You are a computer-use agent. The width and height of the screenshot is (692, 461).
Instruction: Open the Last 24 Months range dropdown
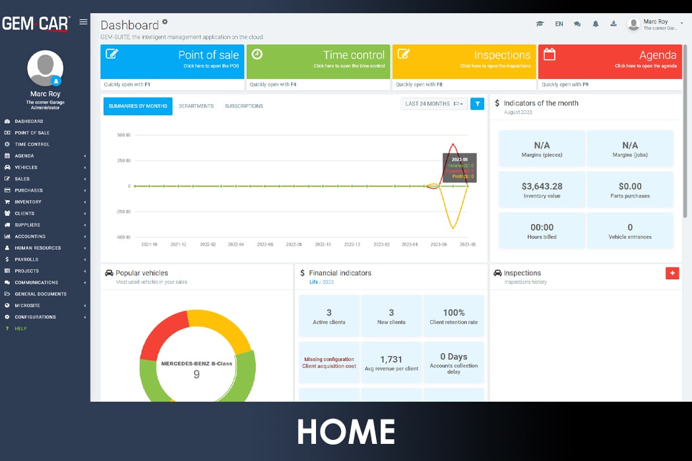click(x=433, y=103)
